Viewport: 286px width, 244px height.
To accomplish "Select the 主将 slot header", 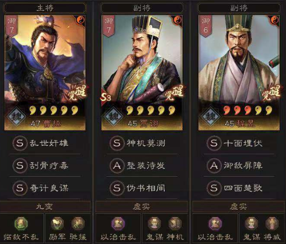I will pos(45,8).
